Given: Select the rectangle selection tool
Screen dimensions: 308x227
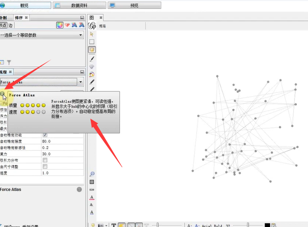Looking at the screenshot, I should point(92,42).
